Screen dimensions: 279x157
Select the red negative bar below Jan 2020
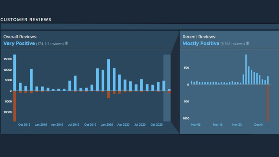(109, 94)
